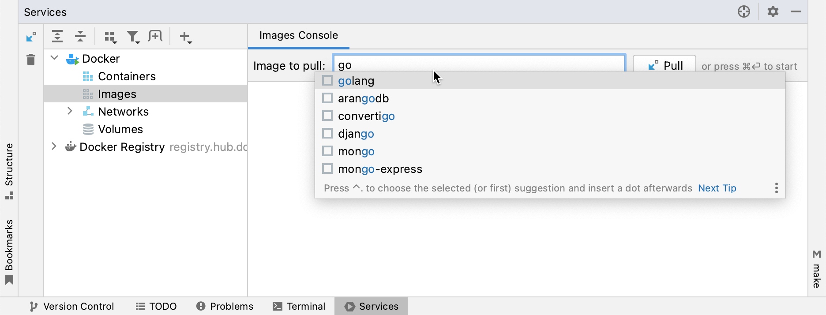Click the Add Service plus icon
826x315 pixels.
(185, 36)
